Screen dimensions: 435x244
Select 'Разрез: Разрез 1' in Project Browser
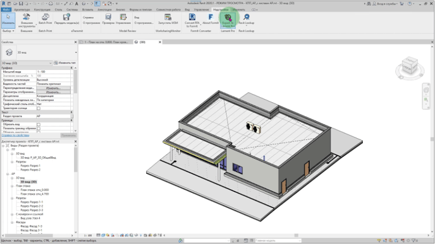(x=30, y=166)
